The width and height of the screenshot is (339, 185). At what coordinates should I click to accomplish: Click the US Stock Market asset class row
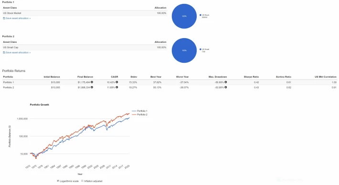click(x=85, y=13)
